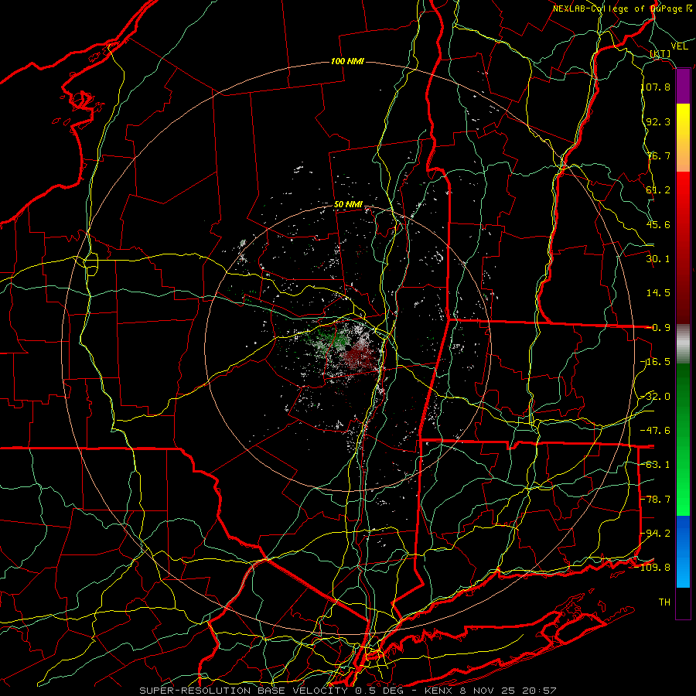Click the TH label below the color scale
This screenshot has width=696, height=696.
[x=664, y=602]
